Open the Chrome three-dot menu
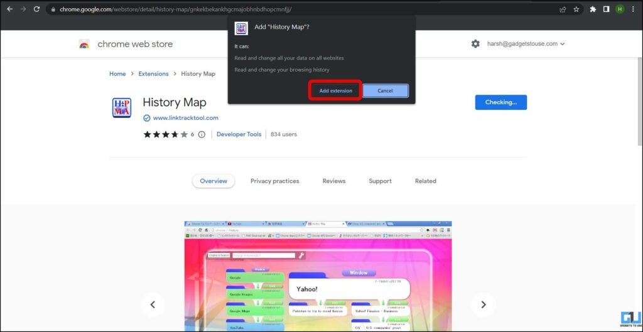 click(x=633, y=9)
